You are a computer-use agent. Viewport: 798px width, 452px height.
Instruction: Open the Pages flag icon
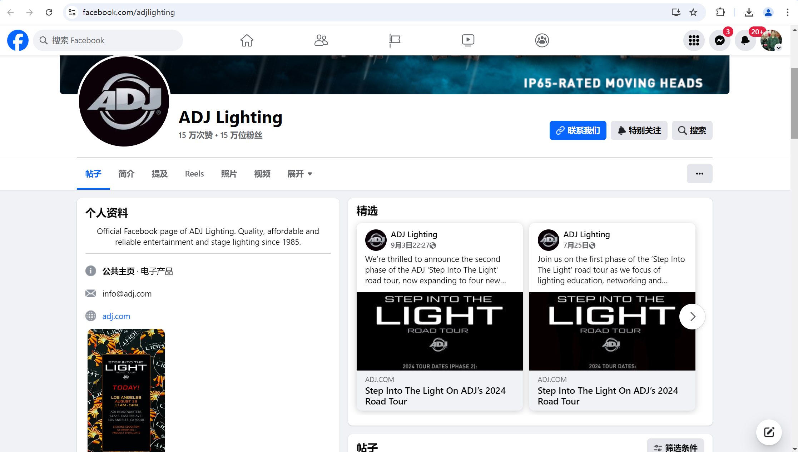click(x=395, y=40)
